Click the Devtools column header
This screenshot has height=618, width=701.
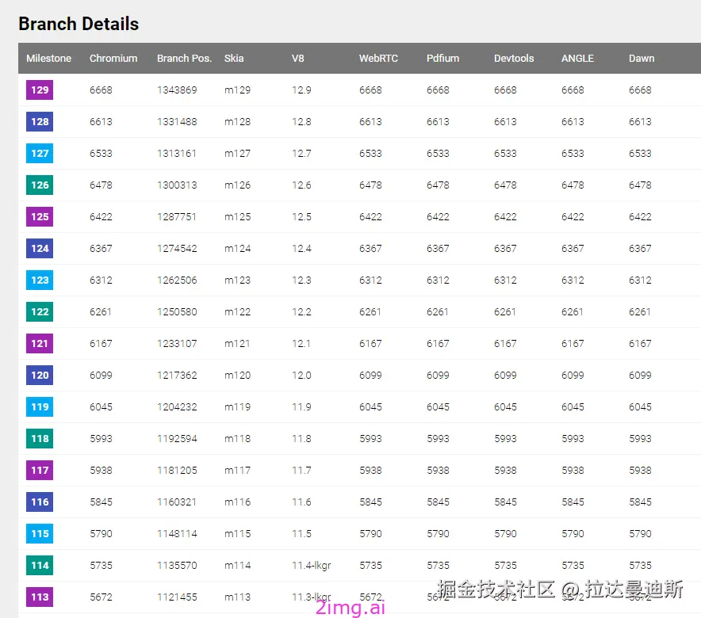(514, 59)
